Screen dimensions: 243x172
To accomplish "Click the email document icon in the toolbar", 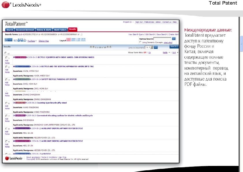I will [15, 40].
